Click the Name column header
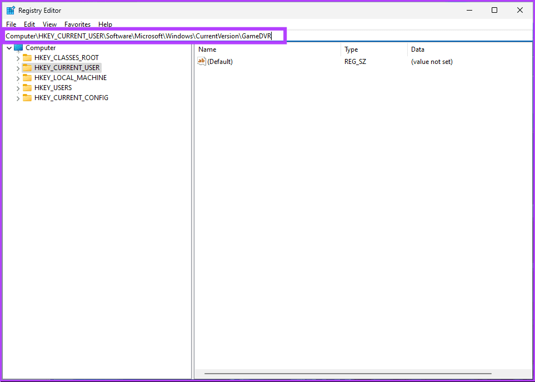535x382 pixels. coord(268,49)
